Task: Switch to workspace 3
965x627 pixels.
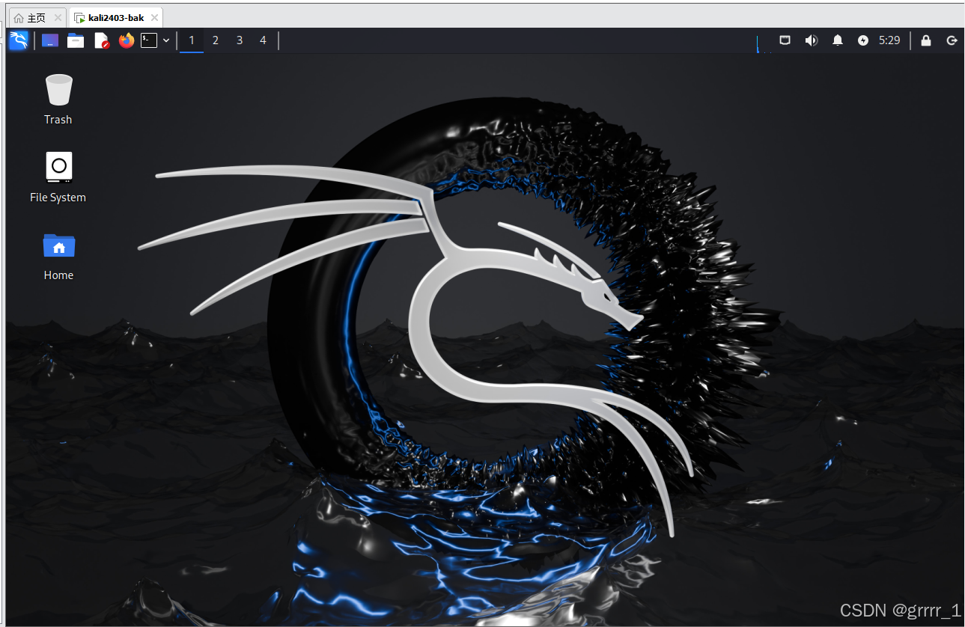Action: 240,40
